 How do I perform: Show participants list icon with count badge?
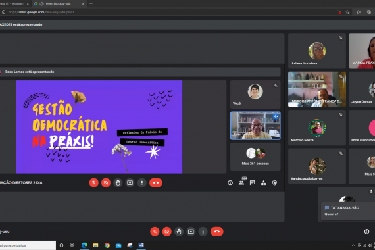point(241,182)
